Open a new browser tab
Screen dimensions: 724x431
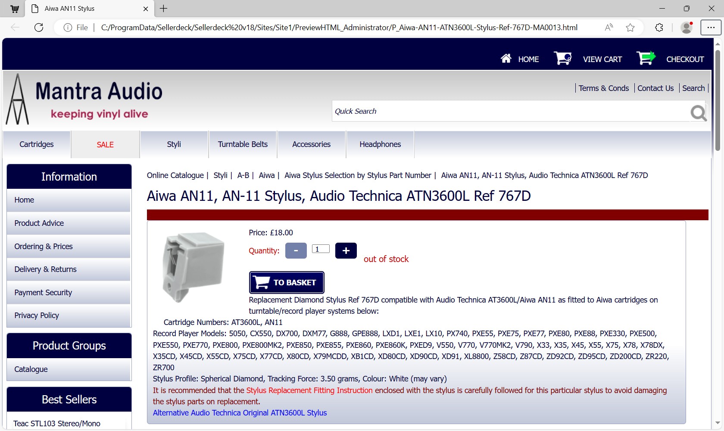click(164, 9)
